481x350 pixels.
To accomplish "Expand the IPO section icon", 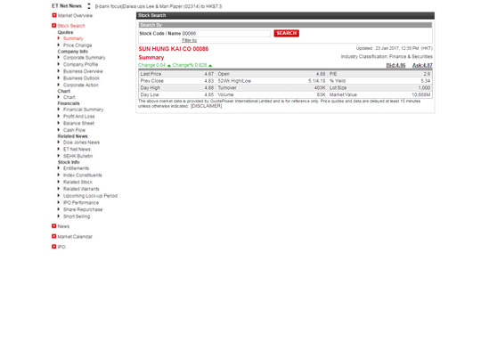I will [54, 247].
